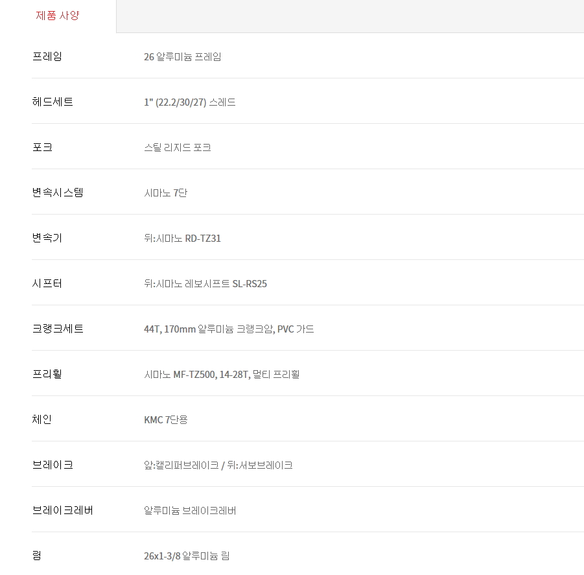
Task: Select the 시마노 7단 value
Action: pyautogui.click(x=165, y=193)
